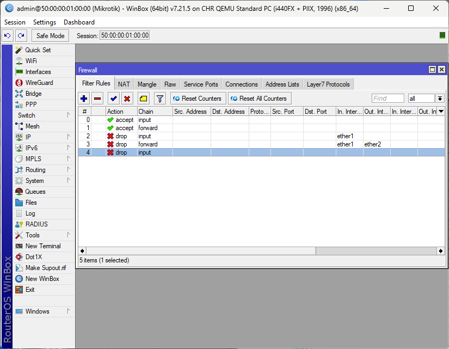Click the Find search field
The width and height of the screenshot is (449, 349).
pyautogui.click(x=388, y=99)
